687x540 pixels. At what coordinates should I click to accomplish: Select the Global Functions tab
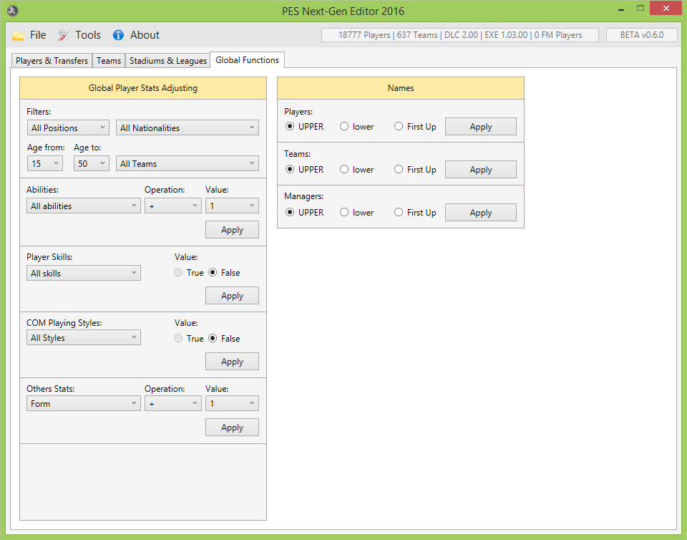247,60
